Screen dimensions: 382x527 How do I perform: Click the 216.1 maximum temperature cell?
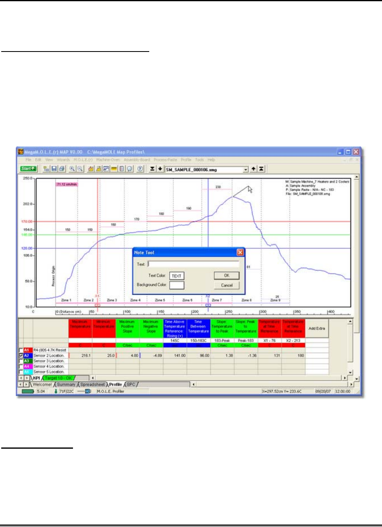coord(80,355)
